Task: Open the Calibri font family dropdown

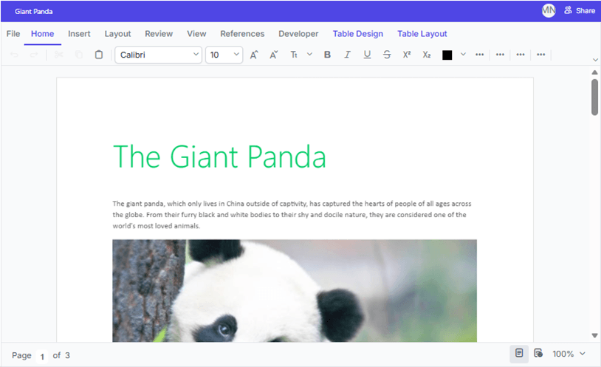Action: (x=158, y=55)
